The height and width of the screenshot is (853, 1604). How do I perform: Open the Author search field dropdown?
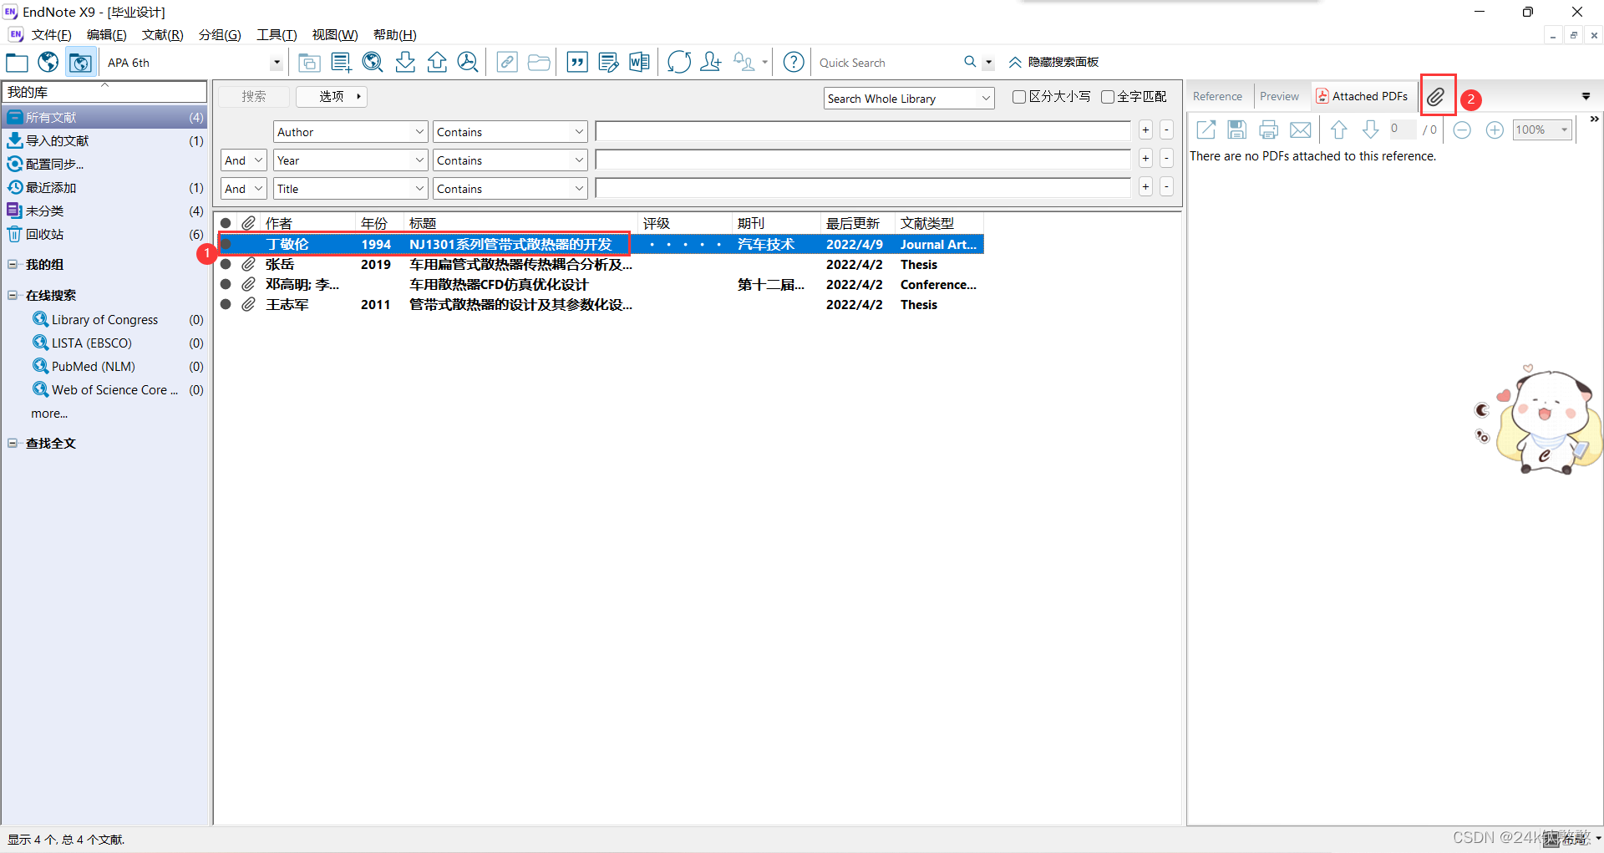point(419,132)
